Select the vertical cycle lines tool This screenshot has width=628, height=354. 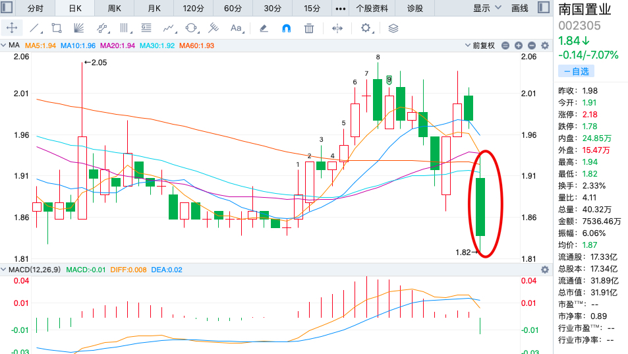click(125, 28)
